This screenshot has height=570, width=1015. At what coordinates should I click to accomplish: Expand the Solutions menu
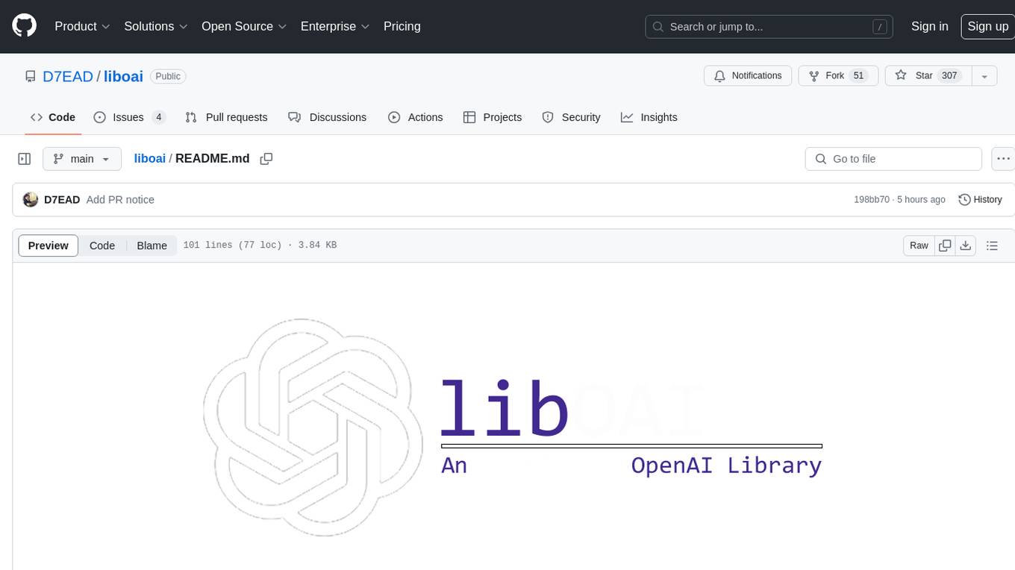(156, 26)
